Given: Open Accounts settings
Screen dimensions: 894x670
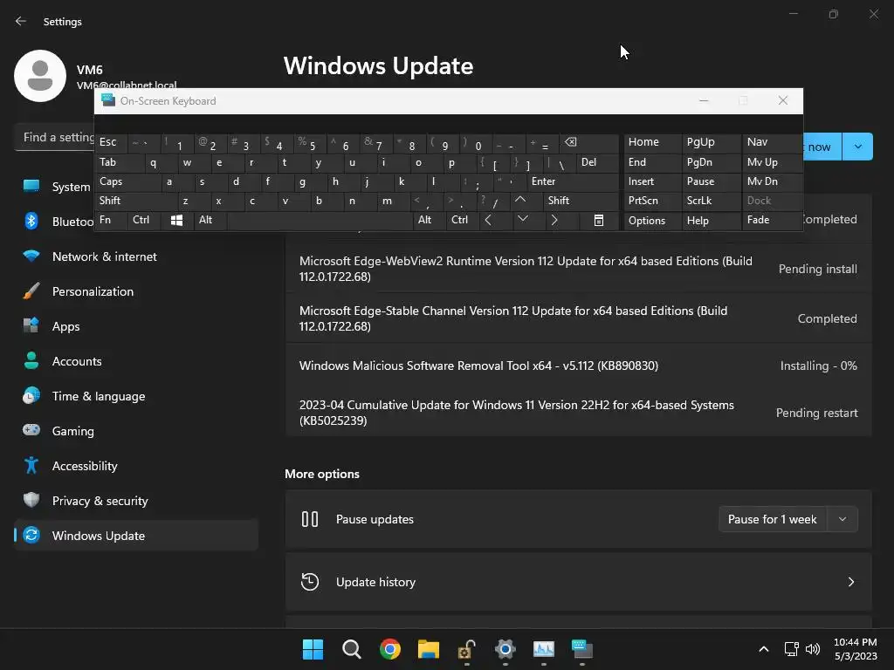Looking at the screenshot, I should [x=135, y=361].
